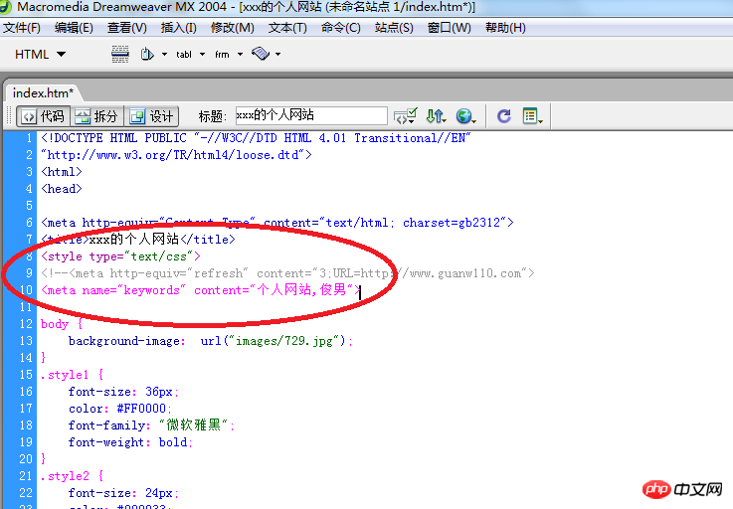Open the File management arrows icon

[x=436, y=116]
